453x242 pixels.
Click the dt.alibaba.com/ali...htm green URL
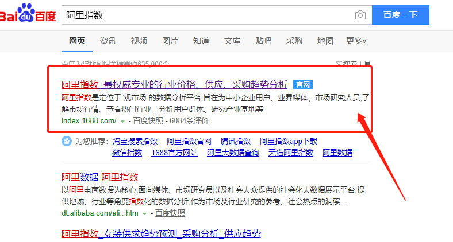[x=100, y=213]
